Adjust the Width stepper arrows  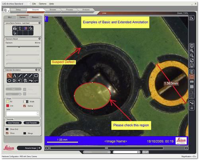(27, 101)
